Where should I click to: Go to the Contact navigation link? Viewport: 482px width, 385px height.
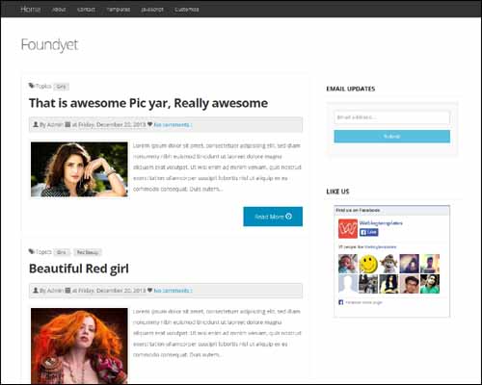(x=86, y=10)
